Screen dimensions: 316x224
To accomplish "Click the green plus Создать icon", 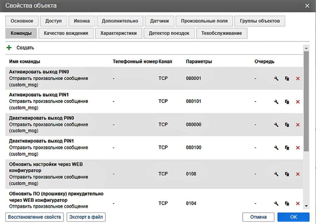I will click(9, 48).
